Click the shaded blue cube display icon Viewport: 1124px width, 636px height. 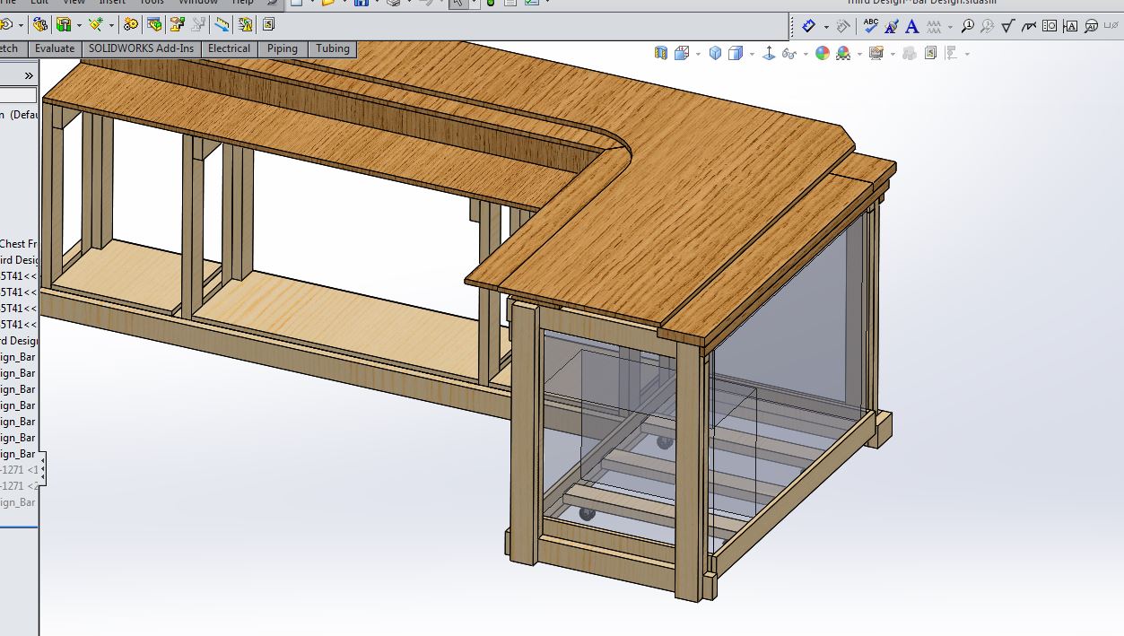[715, 53]
